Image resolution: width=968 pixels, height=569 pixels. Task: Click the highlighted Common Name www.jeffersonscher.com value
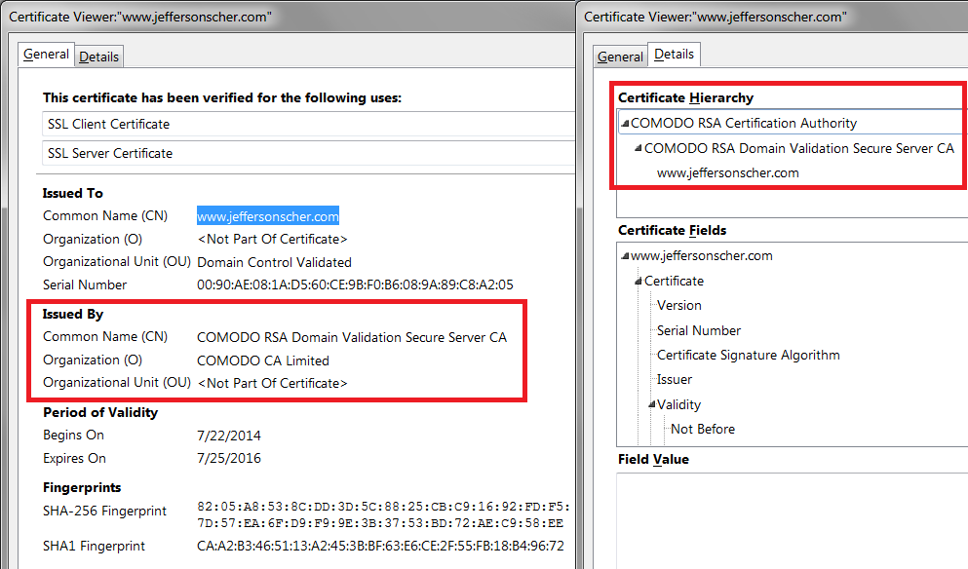268,216
